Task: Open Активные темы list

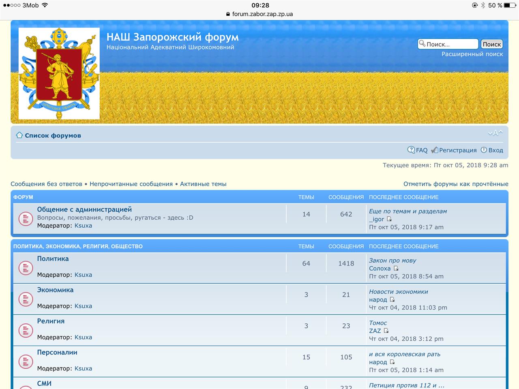Action: click(203, 184)
